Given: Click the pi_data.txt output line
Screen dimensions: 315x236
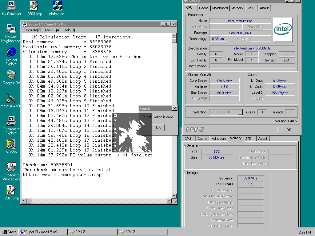Looking at the screenshot, I should tap(91, 155).
